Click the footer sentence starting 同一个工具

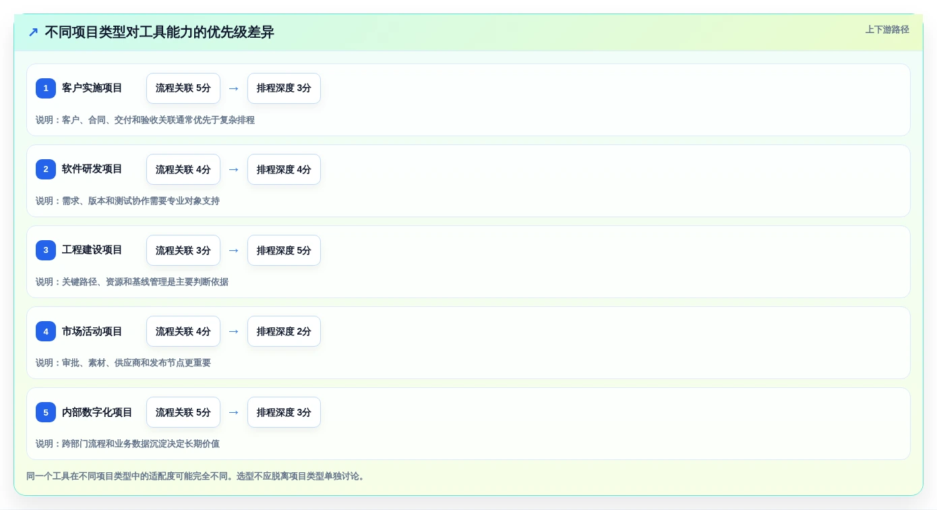197,476
